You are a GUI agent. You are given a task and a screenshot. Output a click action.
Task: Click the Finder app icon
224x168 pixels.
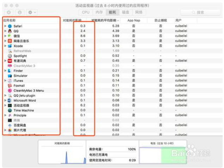pyautogui.click(x=10, y=71)
